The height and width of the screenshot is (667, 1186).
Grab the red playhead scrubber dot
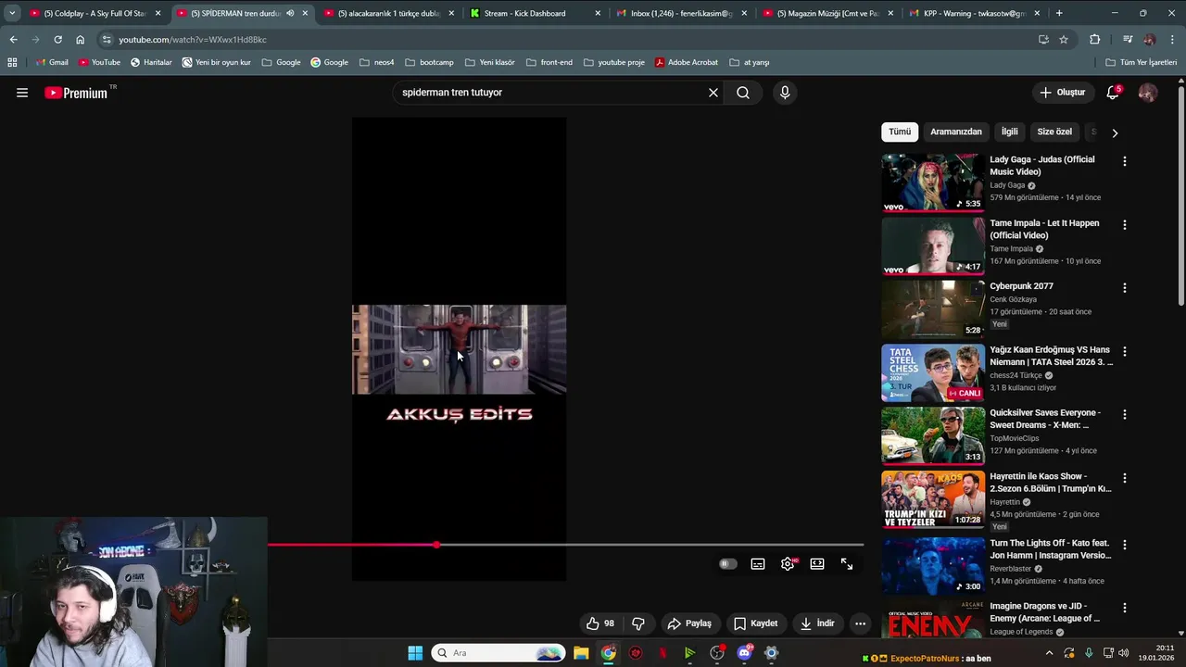point(436,545)
